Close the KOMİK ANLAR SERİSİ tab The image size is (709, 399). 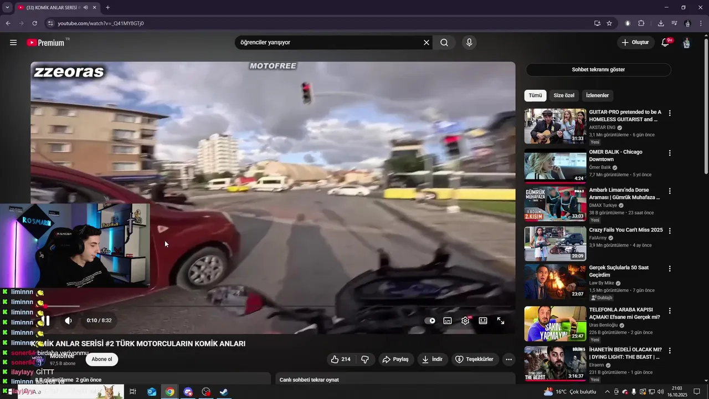pyautogui.click(x=95, y=7)
